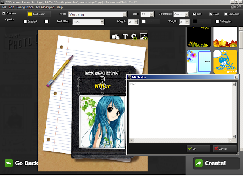Select the T text tool icon
243x176 pixels.
point(125,37)
